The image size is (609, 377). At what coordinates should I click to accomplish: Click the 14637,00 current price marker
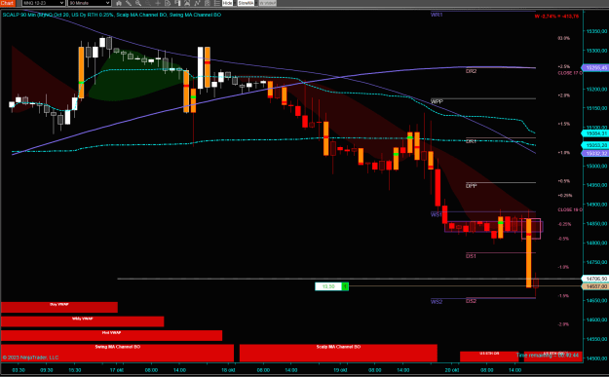click(596, 286)
